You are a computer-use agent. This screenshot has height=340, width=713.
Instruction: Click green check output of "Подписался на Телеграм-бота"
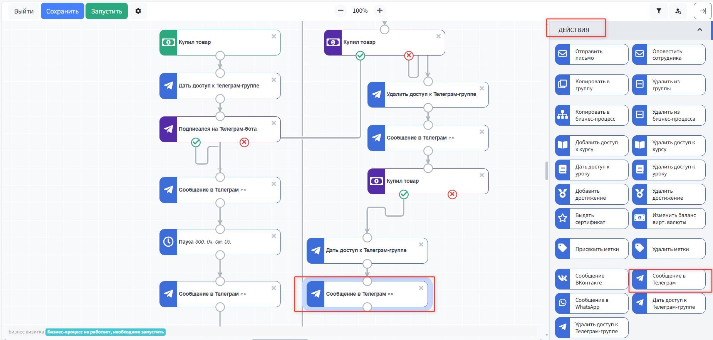pos(196,143)
